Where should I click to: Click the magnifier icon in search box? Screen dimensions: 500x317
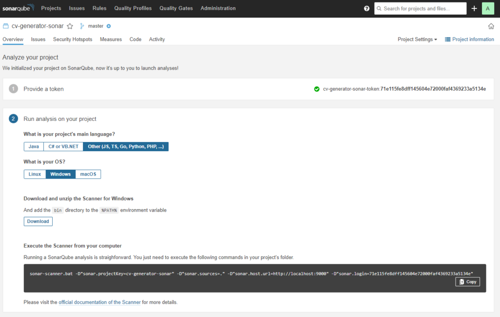379,9
